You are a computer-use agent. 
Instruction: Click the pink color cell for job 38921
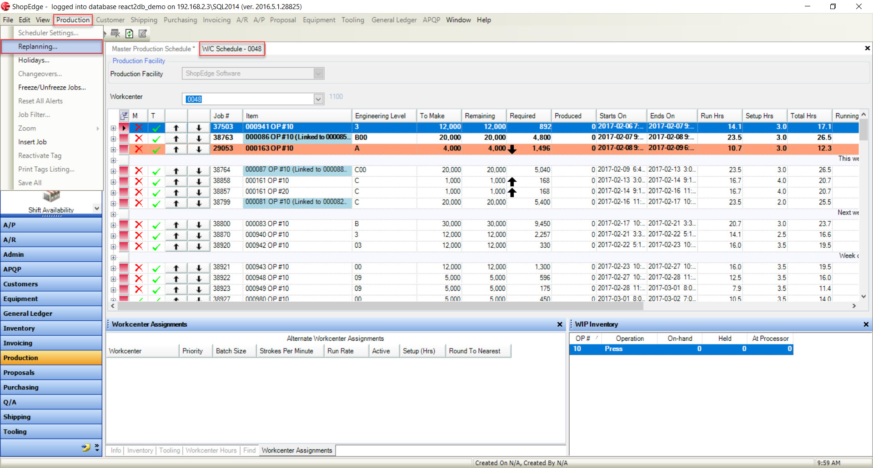(124, 268)
